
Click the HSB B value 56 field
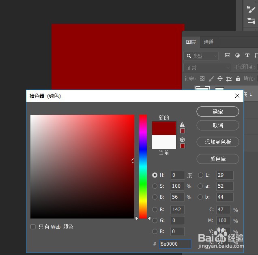[x=177, y=197]
